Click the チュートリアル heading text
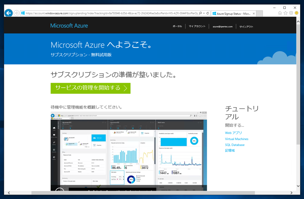This screenshot has height=199, width=304. point(242,113)
